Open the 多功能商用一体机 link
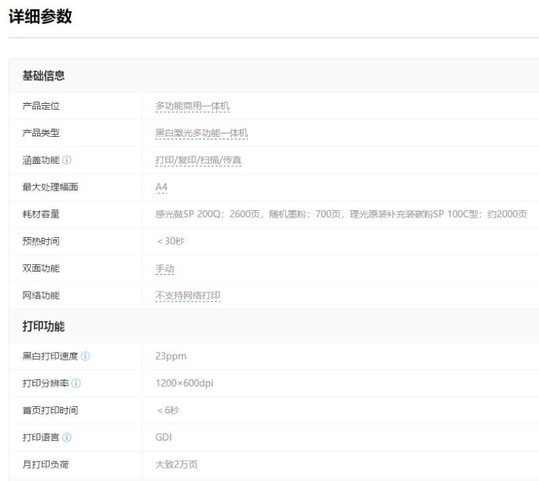The image size is (539, 481). [193, 106]
